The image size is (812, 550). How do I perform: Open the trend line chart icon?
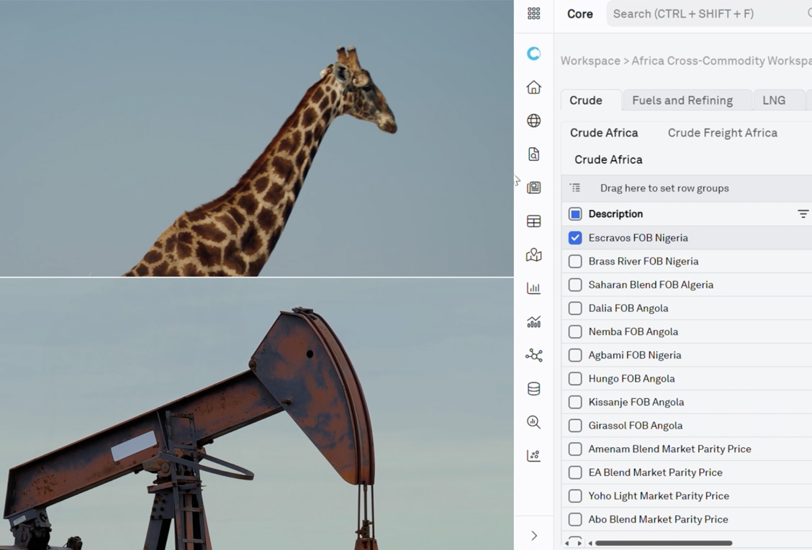(x=534, y=322)
